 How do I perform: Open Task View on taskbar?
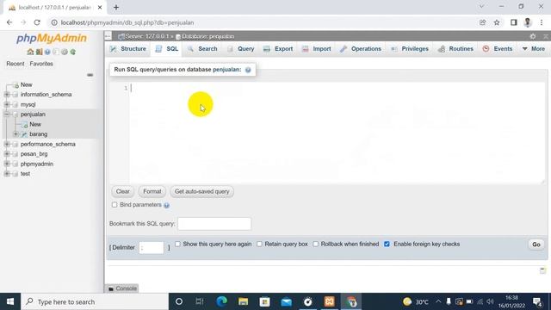click(200, 301)
